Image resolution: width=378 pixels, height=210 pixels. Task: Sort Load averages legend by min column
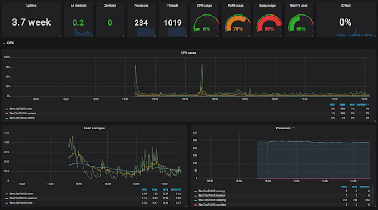(x=144, y=189)
